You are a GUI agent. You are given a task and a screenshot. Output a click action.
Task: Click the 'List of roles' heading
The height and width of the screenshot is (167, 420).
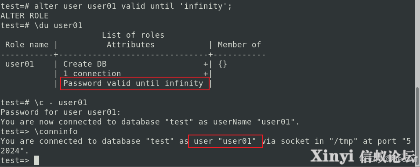(133, 35)
